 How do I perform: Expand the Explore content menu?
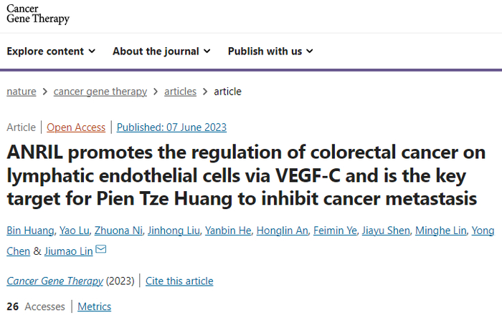[x=51, y=51]
